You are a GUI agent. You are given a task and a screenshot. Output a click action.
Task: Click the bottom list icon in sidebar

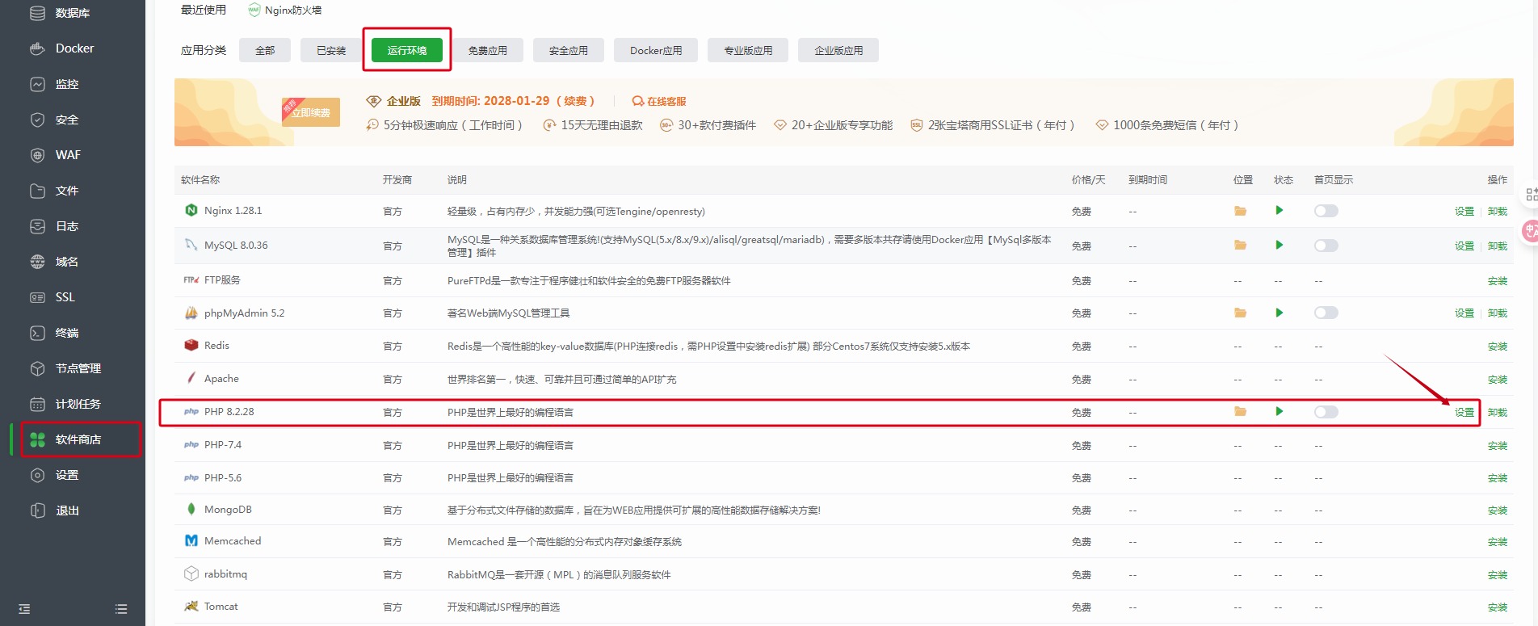point(121,609)
